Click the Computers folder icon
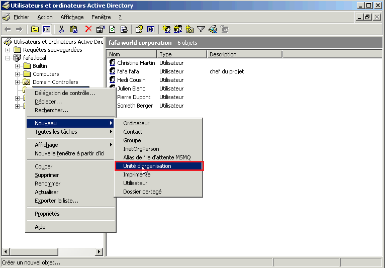Image resolution: width=385 pixels, height=268 pixels. point(27,74)
